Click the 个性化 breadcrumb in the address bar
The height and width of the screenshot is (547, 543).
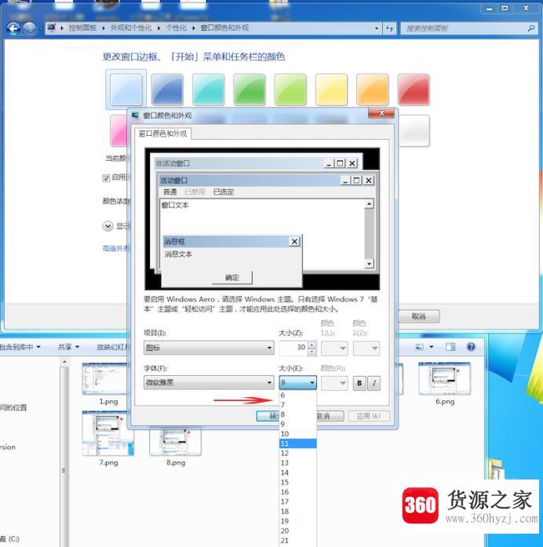pyautogui.click(x=176, y=28)
